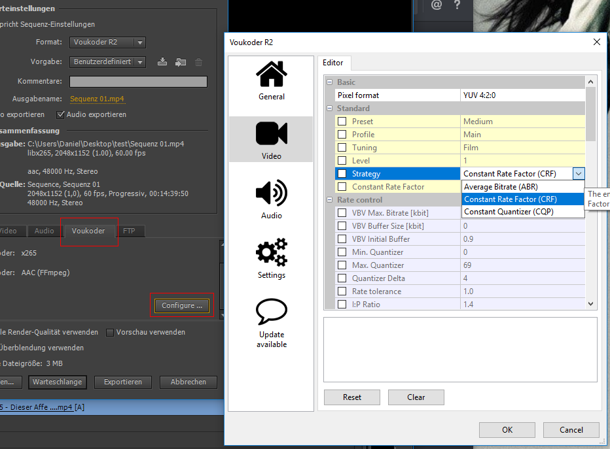Click the import preset icon

(181, 62)
